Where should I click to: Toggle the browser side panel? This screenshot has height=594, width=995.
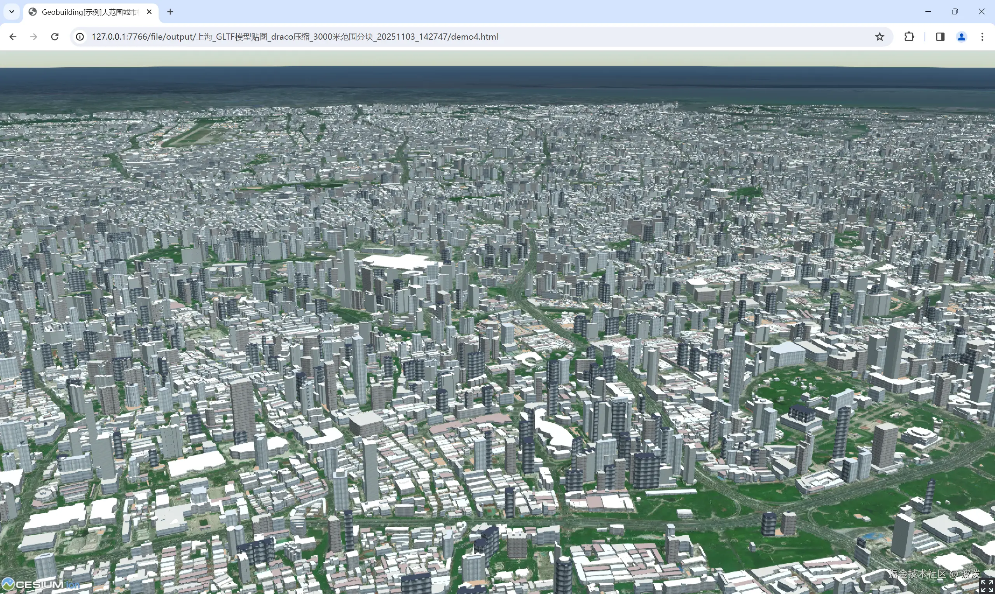[x=940, y=37]
